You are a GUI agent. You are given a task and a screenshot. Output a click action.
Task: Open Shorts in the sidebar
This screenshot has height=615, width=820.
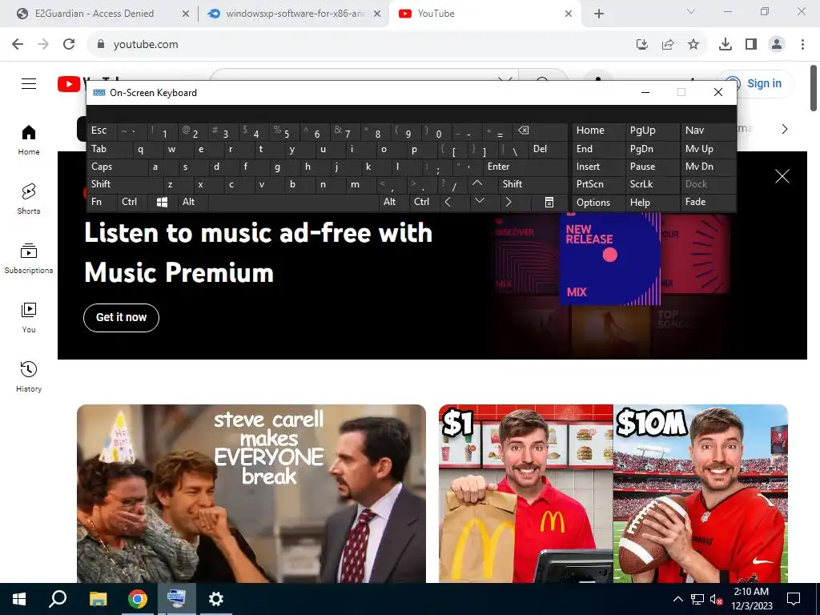(29, 199)
